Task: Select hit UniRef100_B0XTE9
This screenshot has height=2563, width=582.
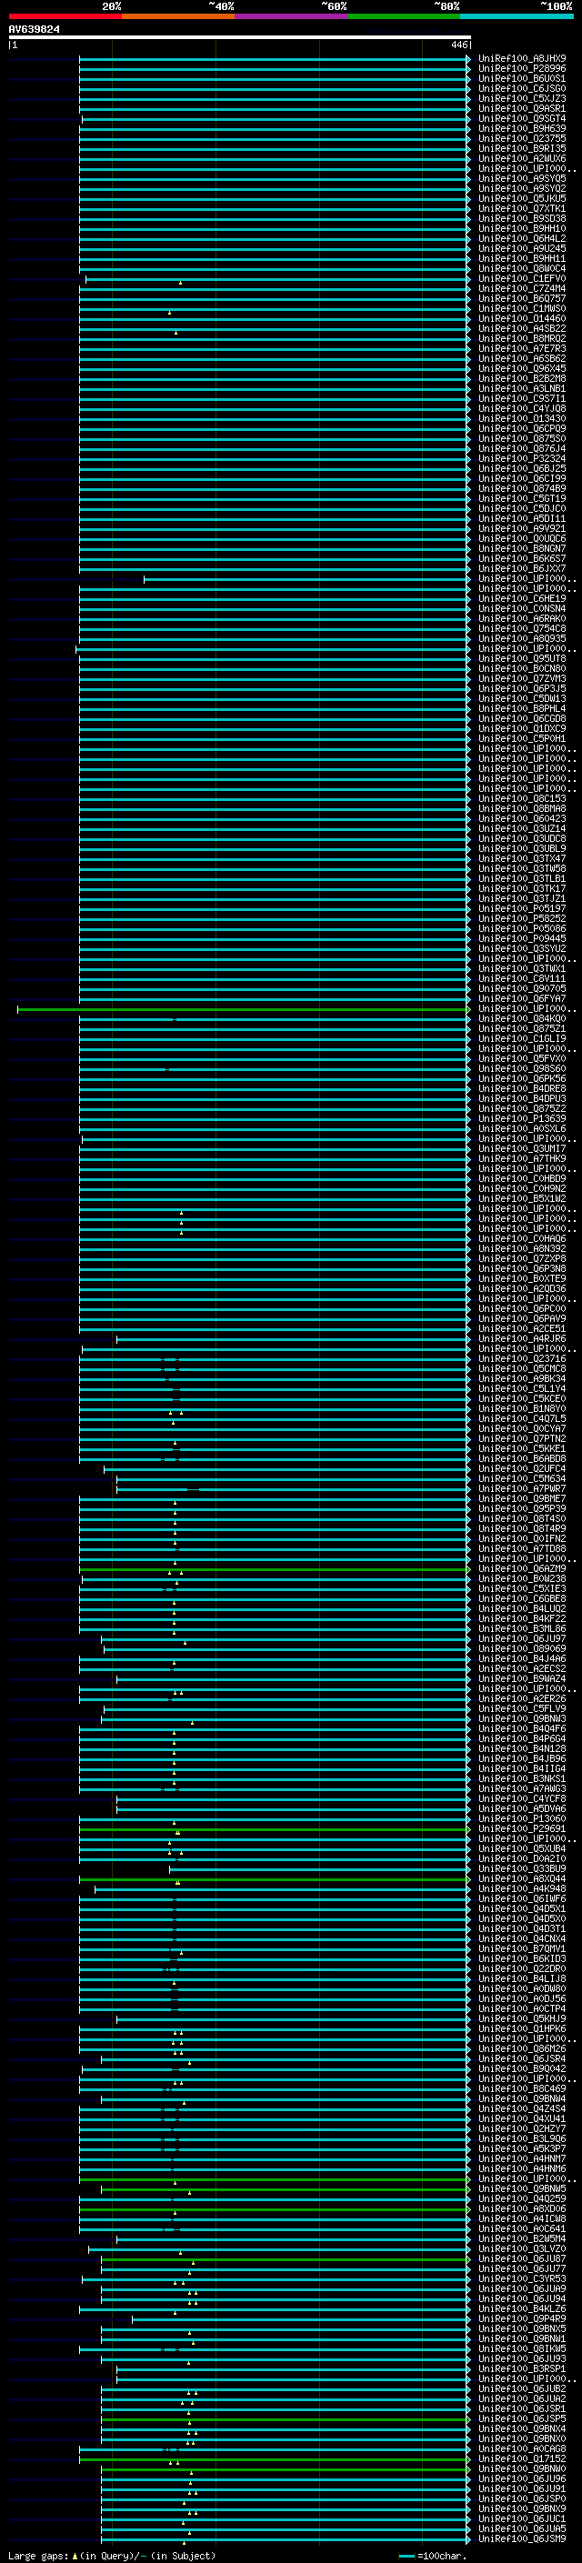Action: click(x=521, y=1278)
